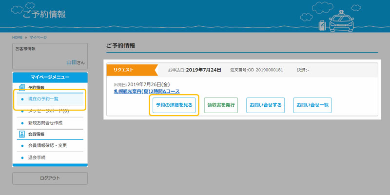
Task: Click the 会員情報 person icon
Action: [21, 134]
